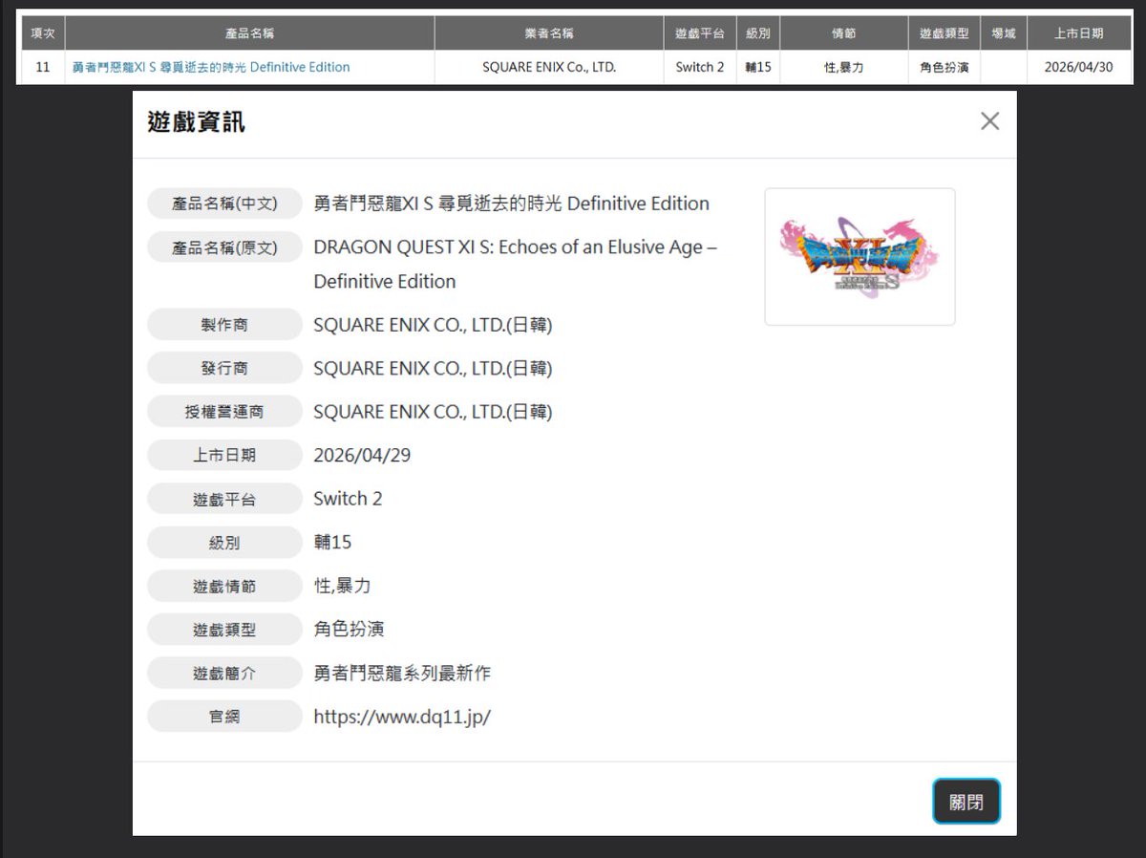Click the 遊戲類型 column header
The width and height of the screenshot is (1146, 858).
click(944, 33)
